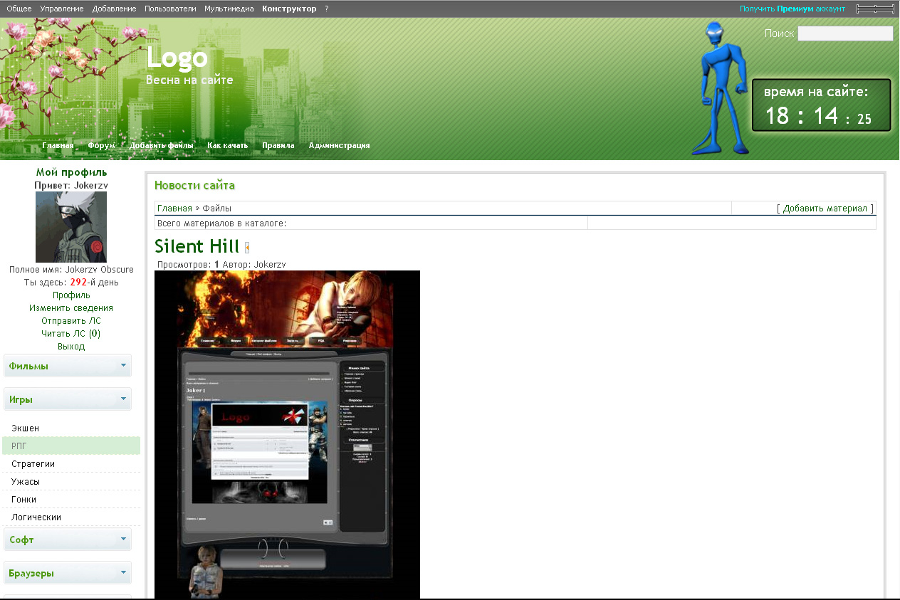Click the время на сайте clock widget

pos(822,105)
